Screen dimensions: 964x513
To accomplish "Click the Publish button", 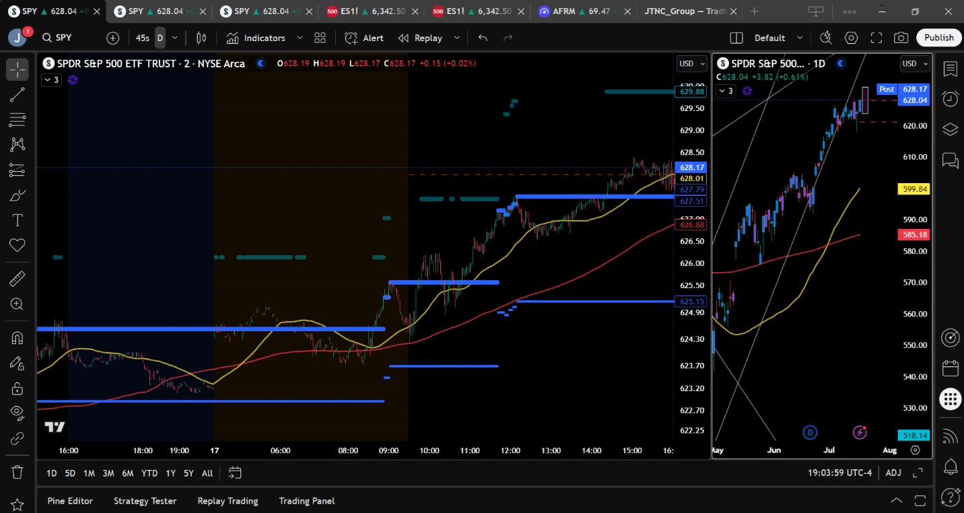I will coord(938,38).
